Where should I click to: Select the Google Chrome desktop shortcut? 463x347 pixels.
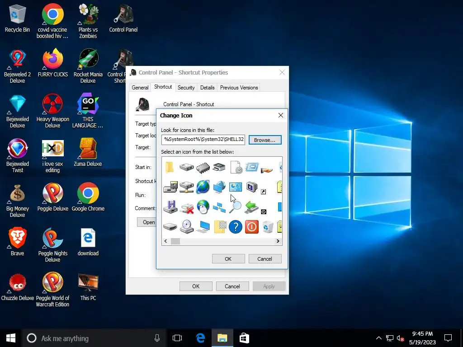[x=88, y=197]
